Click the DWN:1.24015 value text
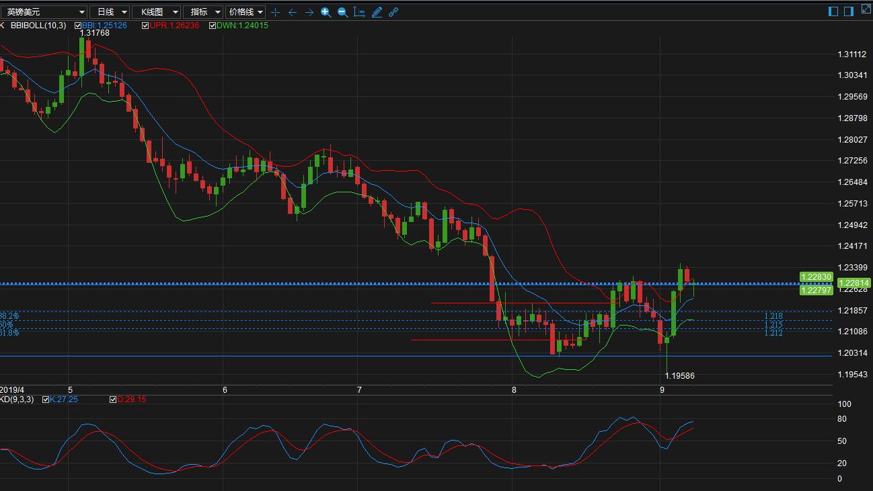Viewport: 873px width, 491px height. pyautogui.click(x=242, y=26)
